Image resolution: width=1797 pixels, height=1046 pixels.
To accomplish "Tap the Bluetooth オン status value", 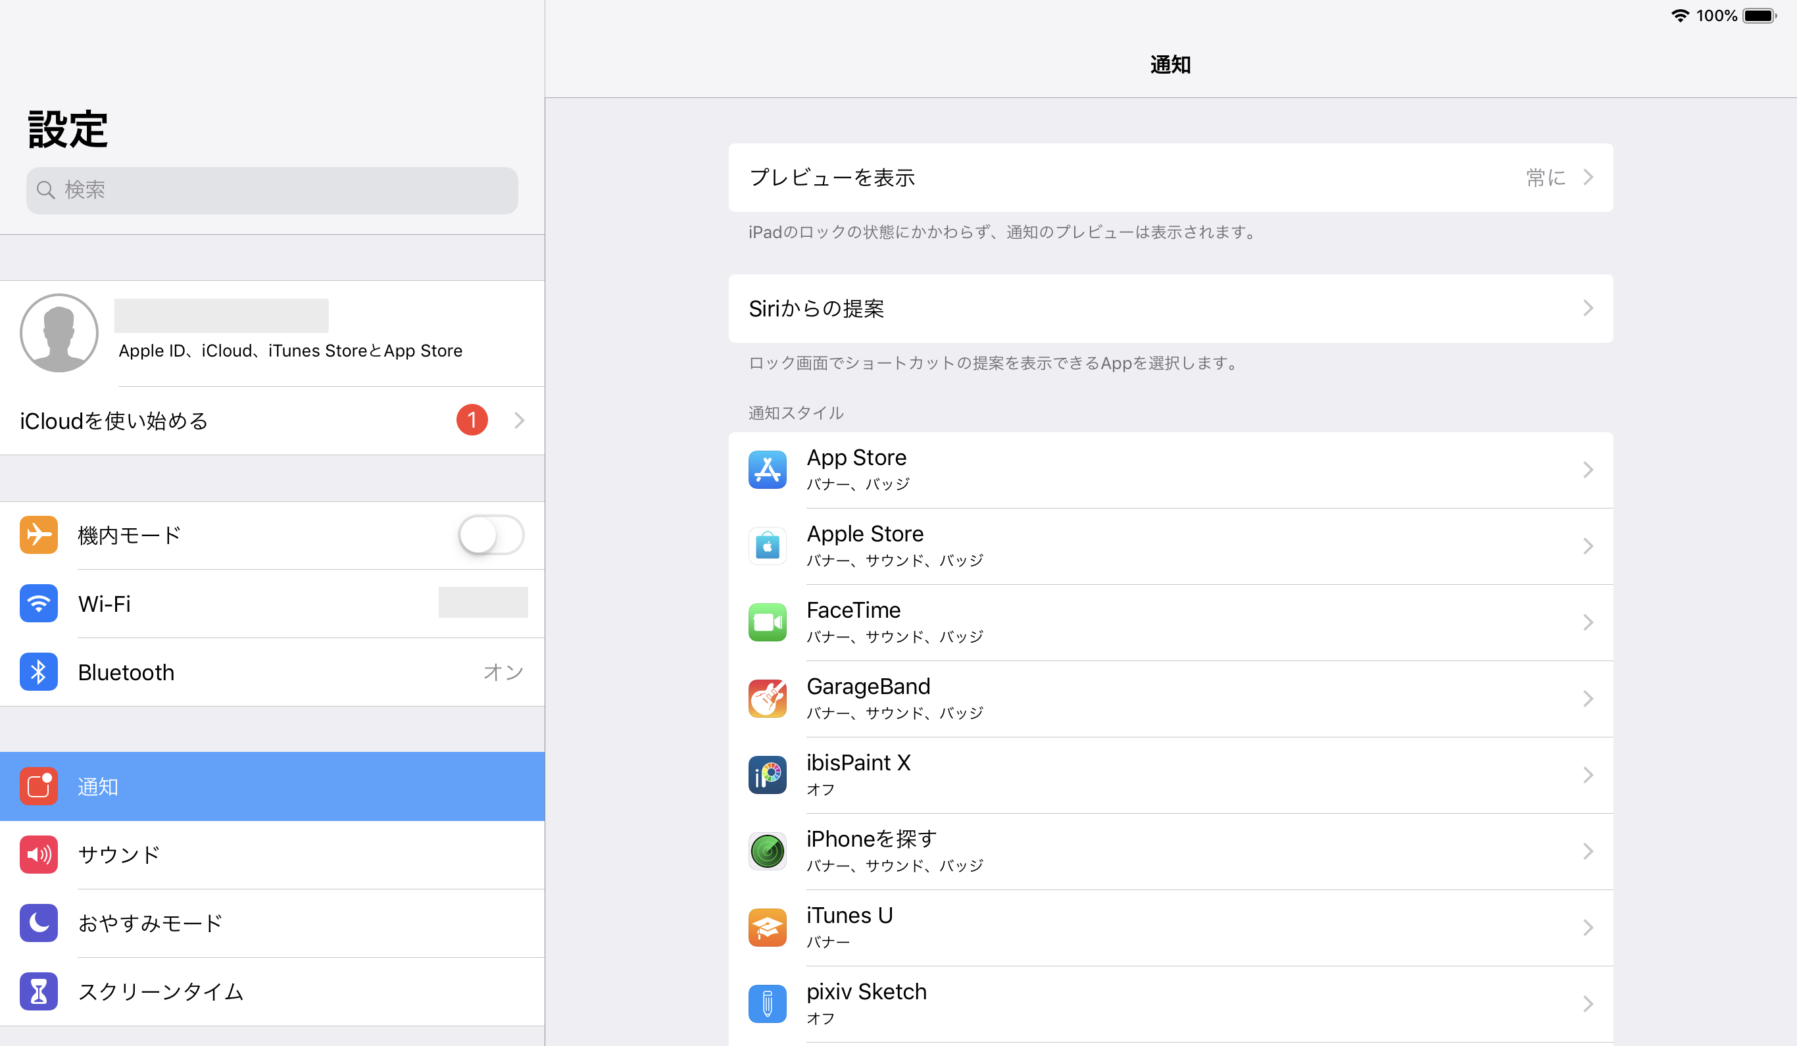I will (x=503, y=672).
